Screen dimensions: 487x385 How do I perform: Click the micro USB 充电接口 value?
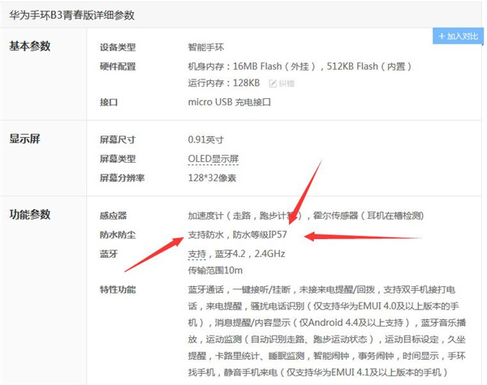[229, 102]
